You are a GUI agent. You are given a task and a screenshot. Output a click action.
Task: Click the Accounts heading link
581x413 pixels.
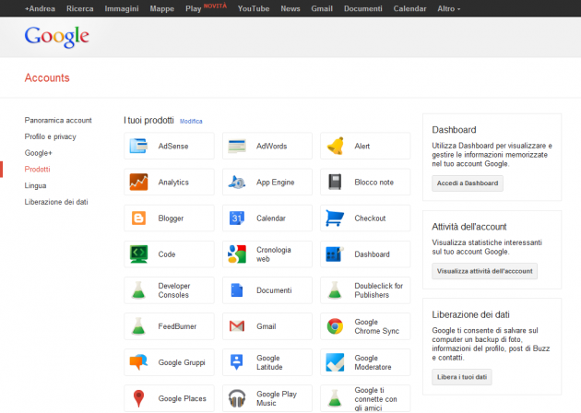click(x=47, y=77)
